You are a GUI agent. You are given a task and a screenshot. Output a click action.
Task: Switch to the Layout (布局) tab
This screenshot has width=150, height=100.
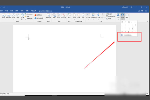point(6,11)
